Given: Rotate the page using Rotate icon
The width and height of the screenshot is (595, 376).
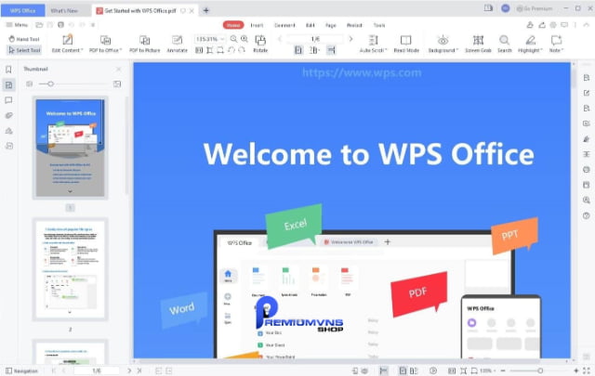Looking at the screenshot, I should [259, 42].
